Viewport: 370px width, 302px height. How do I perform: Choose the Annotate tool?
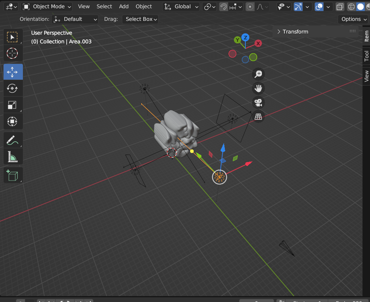[x=13, y=140]
